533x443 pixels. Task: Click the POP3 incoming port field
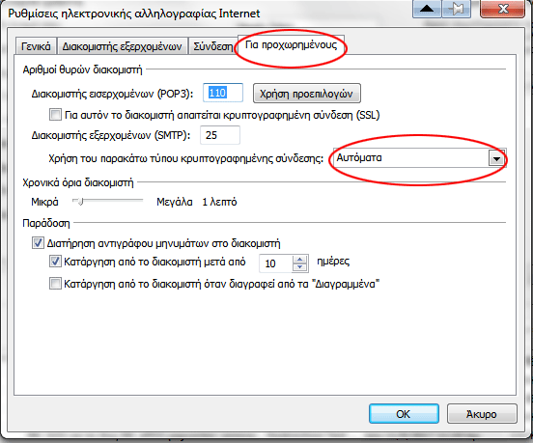click(223, 93)
